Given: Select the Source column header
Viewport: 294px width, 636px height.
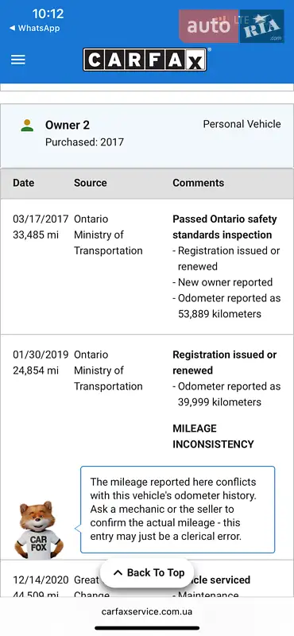Looking at the screenshot, I should (x=91, y=183).
